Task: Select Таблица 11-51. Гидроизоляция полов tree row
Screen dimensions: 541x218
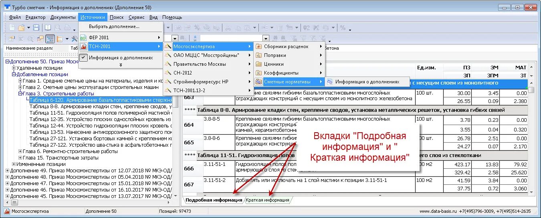Action: 101,113
